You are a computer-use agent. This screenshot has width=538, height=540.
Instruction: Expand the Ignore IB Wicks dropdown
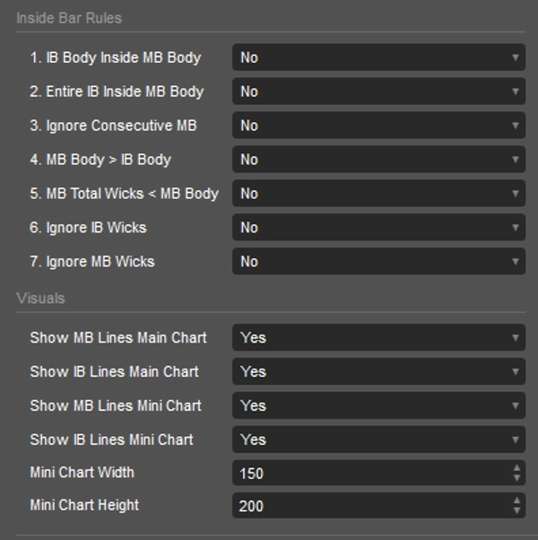pos(378,228)
